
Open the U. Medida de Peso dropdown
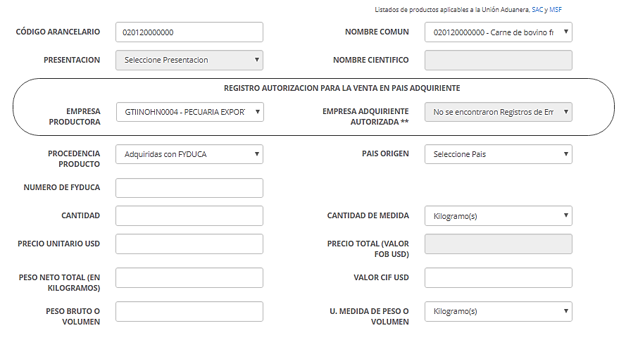499,312
